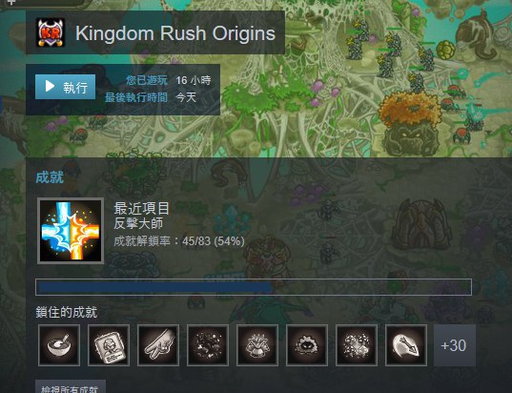Viewport: 512px width, 393px height.
Task: Expand the +30 more locked achievements
Action: pos(455,345)
